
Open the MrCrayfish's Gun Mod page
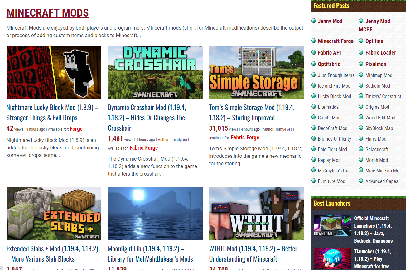334,171
